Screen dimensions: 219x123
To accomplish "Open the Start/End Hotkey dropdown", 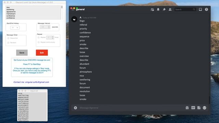I will click(15, 28).
